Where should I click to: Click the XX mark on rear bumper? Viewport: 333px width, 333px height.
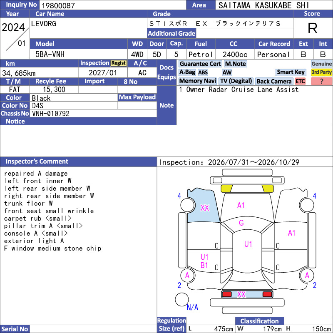point(241,294)
